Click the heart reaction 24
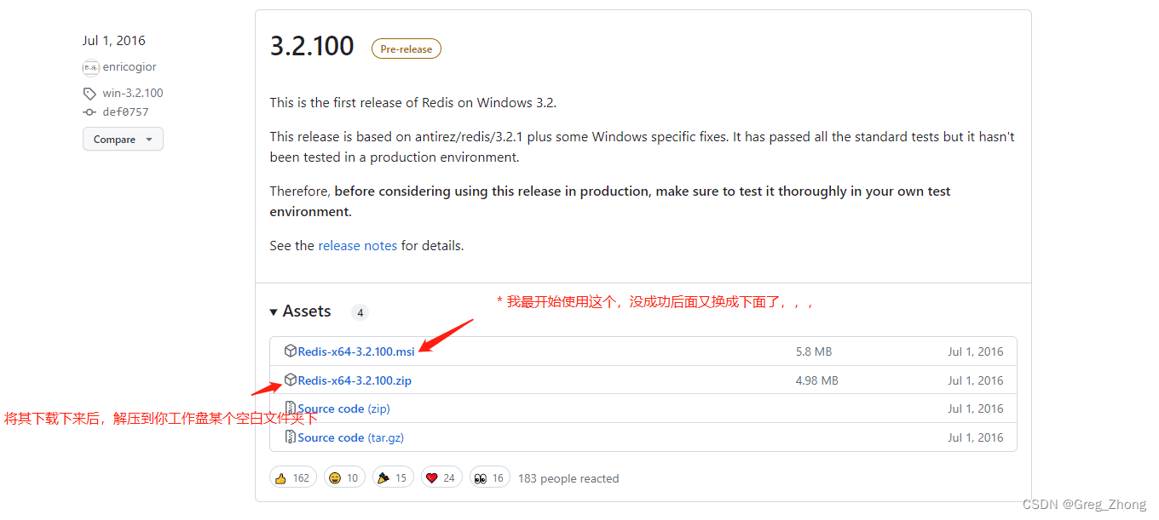This screenshot has width=1159, height=520. (441, 477)
